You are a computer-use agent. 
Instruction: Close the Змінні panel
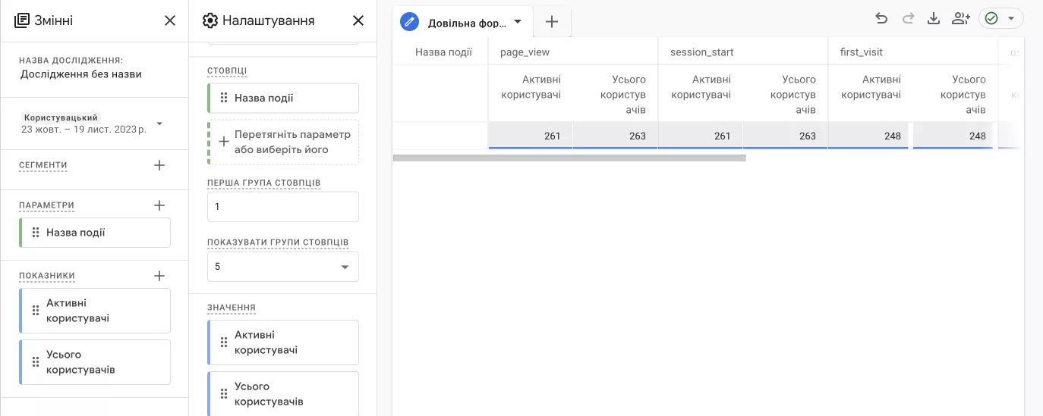170,20
